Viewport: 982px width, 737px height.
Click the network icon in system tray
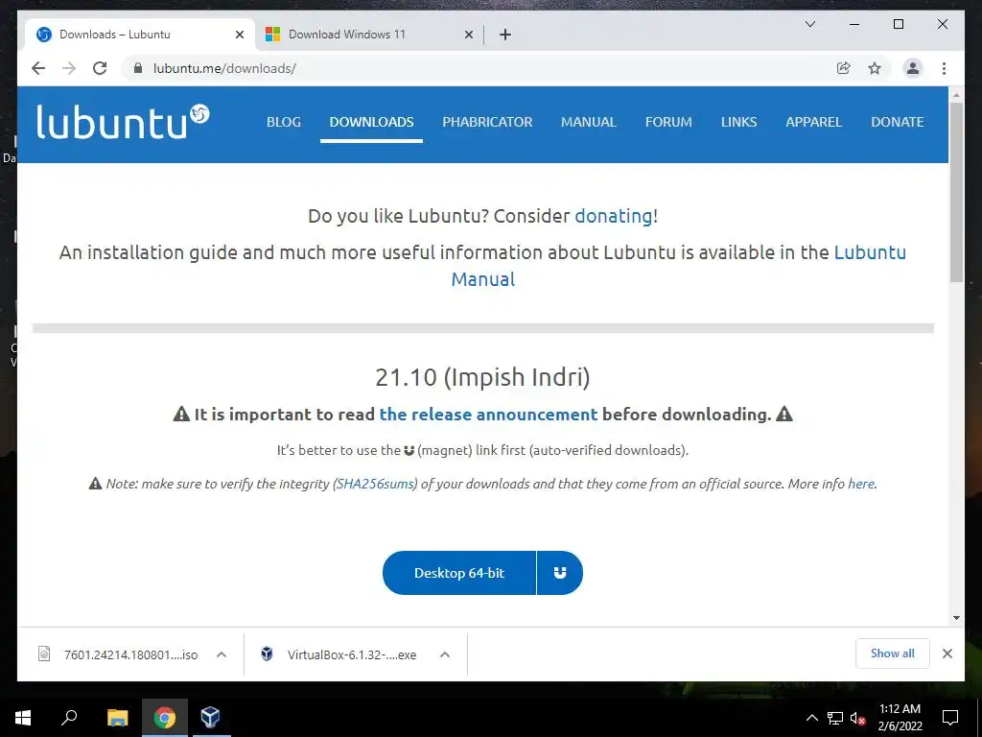(x=835, y=718)
